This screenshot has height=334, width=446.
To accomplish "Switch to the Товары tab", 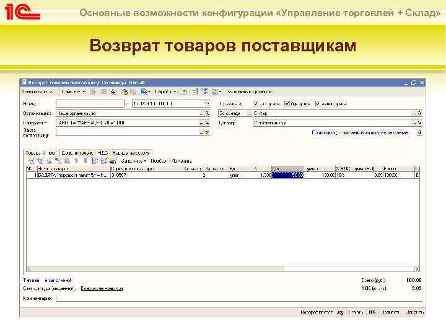I will click(41, 153).
